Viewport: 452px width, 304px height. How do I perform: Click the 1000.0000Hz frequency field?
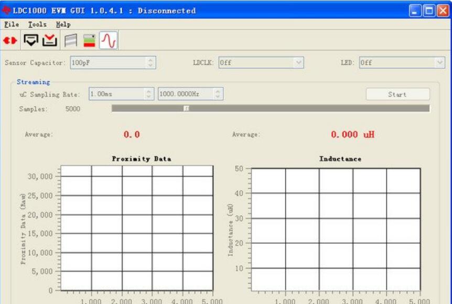pyautogui.click(x=190, y=94)
